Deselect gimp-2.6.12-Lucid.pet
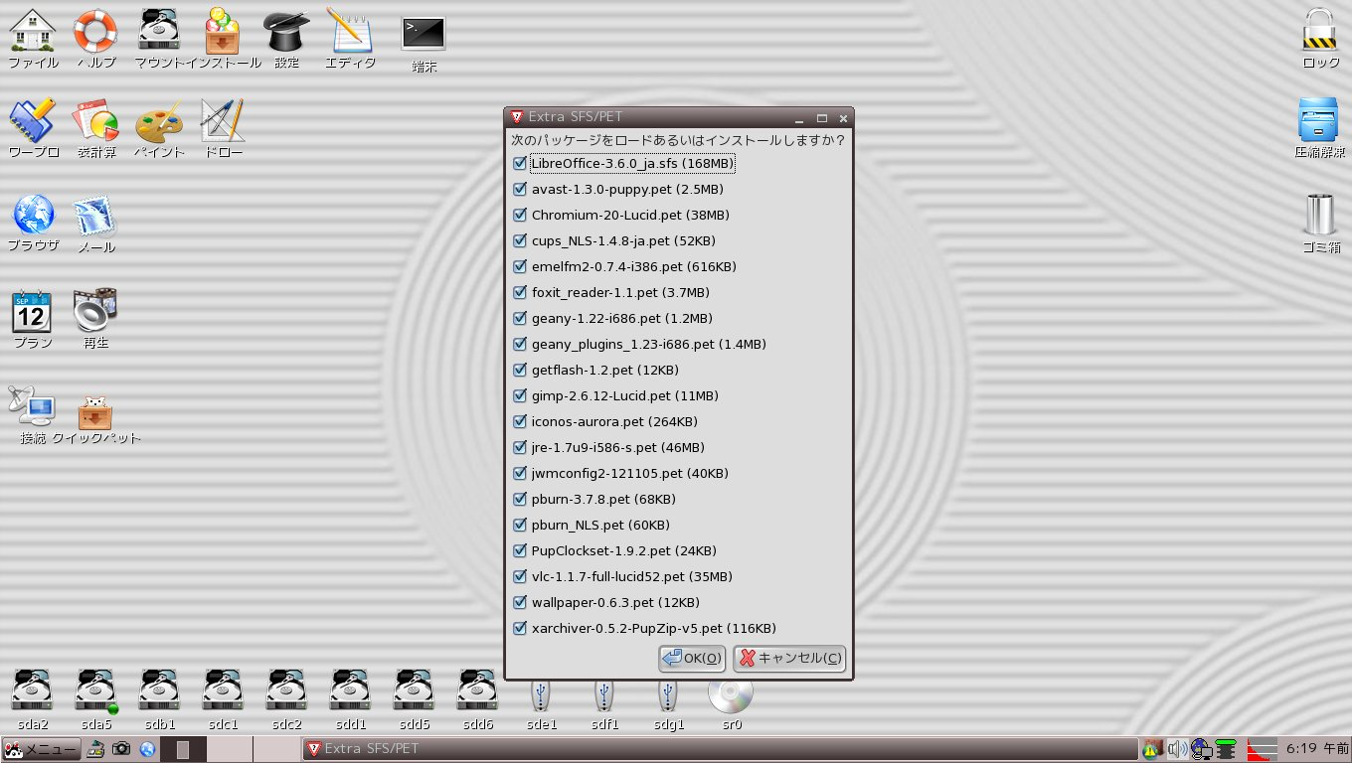This screenshot has width=1352, height=763. [520, 395]
